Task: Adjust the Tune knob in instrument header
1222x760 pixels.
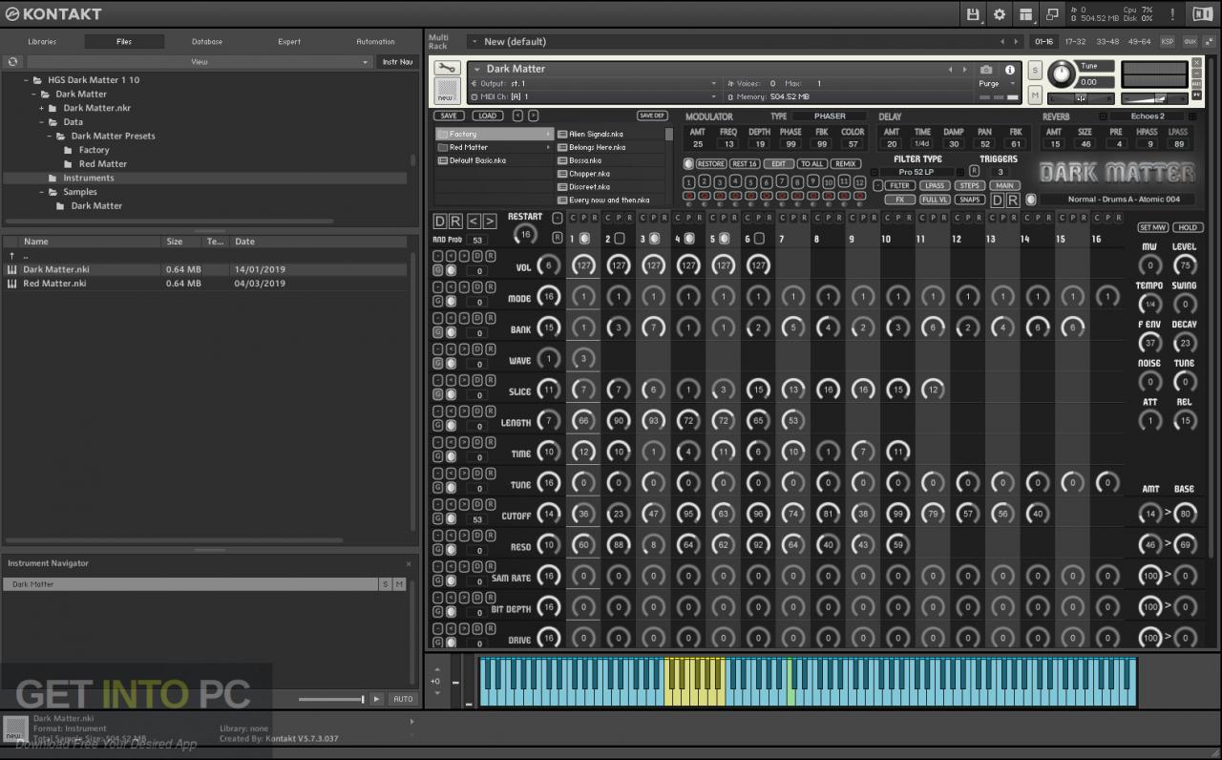Action: pyautogui.click(x=1061, y=74)
